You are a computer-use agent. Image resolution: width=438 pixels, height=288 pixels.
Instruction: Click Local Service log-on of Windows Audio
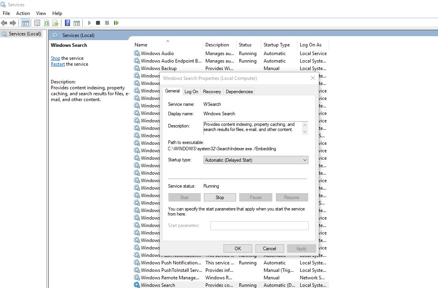[x=313, y=53]
